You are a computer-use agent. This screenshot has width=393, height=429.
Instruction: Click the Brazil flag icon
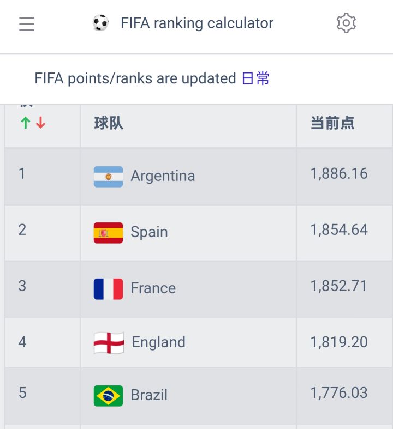(108, 396)
